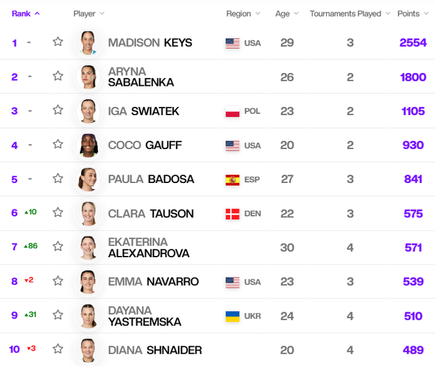Open Ekaterina Alexandrova's player page
This screenshot has height=366, width=435.
point(148,248)
